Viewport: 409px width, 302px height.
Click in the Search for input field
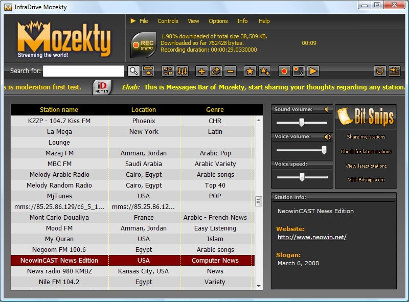click(x=83, y=71)
